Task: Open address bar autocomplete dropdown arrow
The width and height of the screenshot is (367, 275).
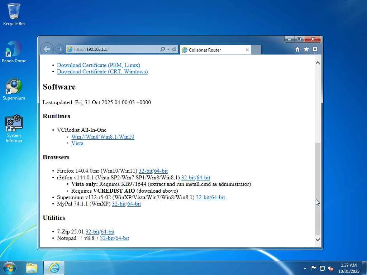Action: click(168, 49)
